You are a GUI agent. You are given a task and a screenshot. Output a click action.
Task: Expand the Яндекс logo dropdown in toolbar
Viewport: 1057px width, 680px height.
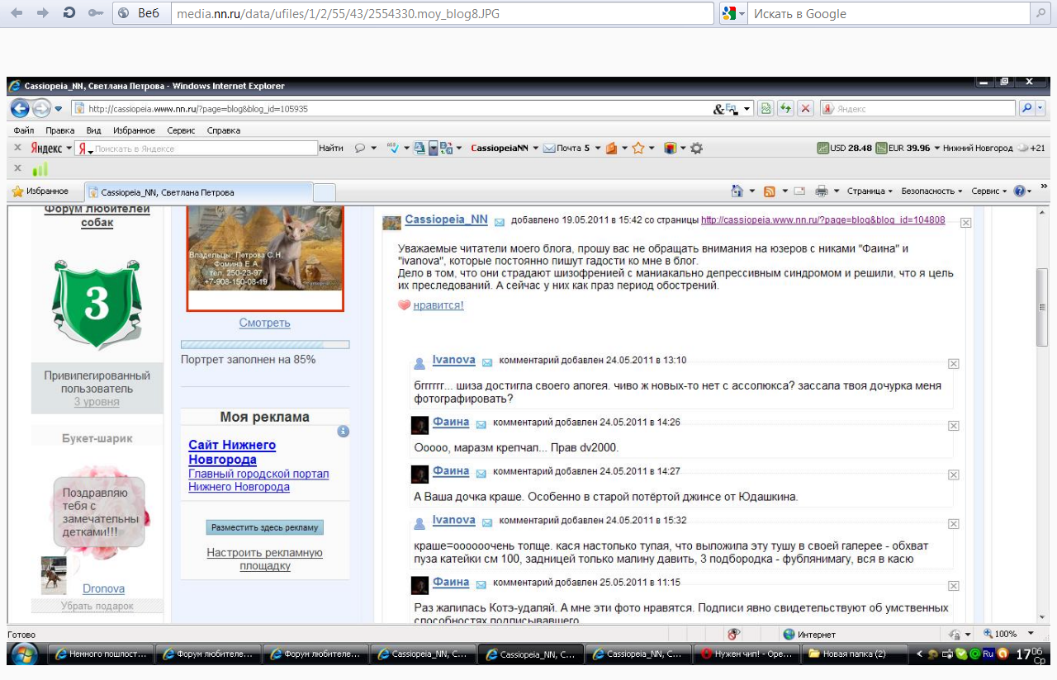(x=69, y=149)
